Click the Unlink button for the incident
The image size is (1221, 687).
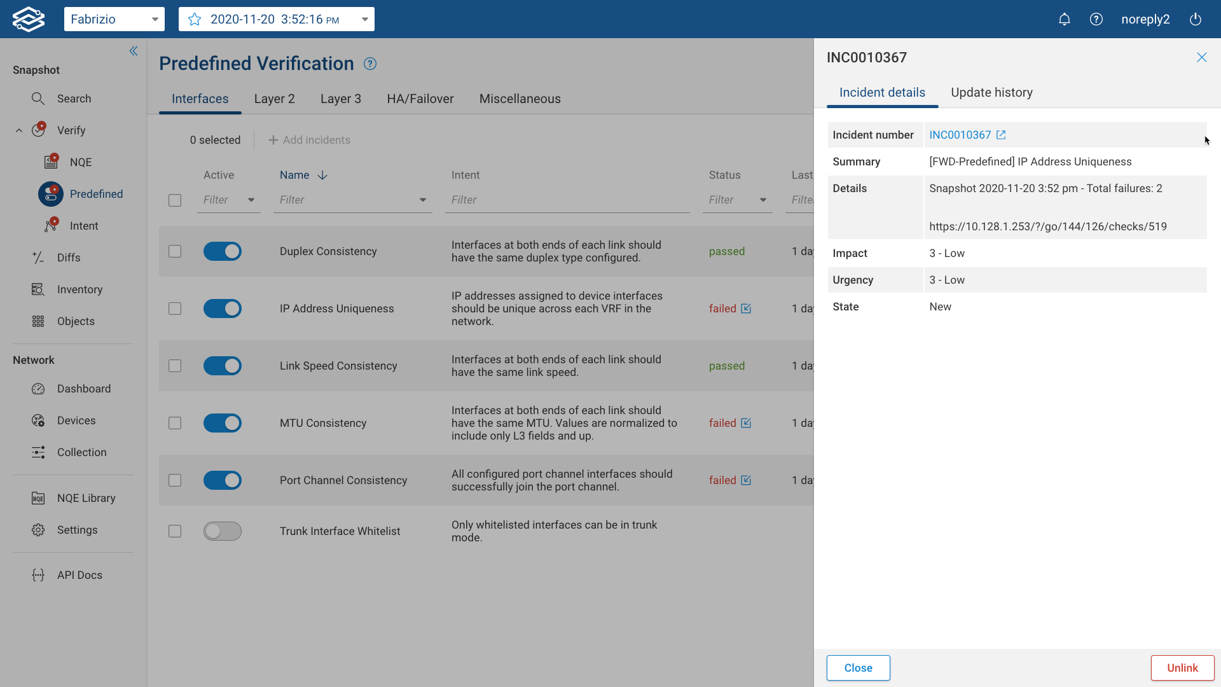click(x=1181, y=667)
